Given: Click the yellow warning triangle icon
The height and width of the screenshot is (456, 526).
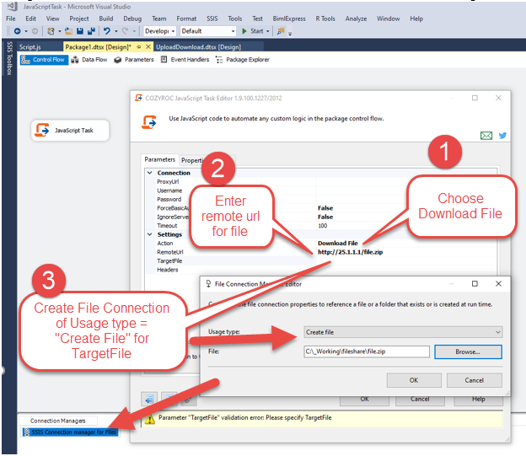Looking at the screenshot, I should point(149,419).
